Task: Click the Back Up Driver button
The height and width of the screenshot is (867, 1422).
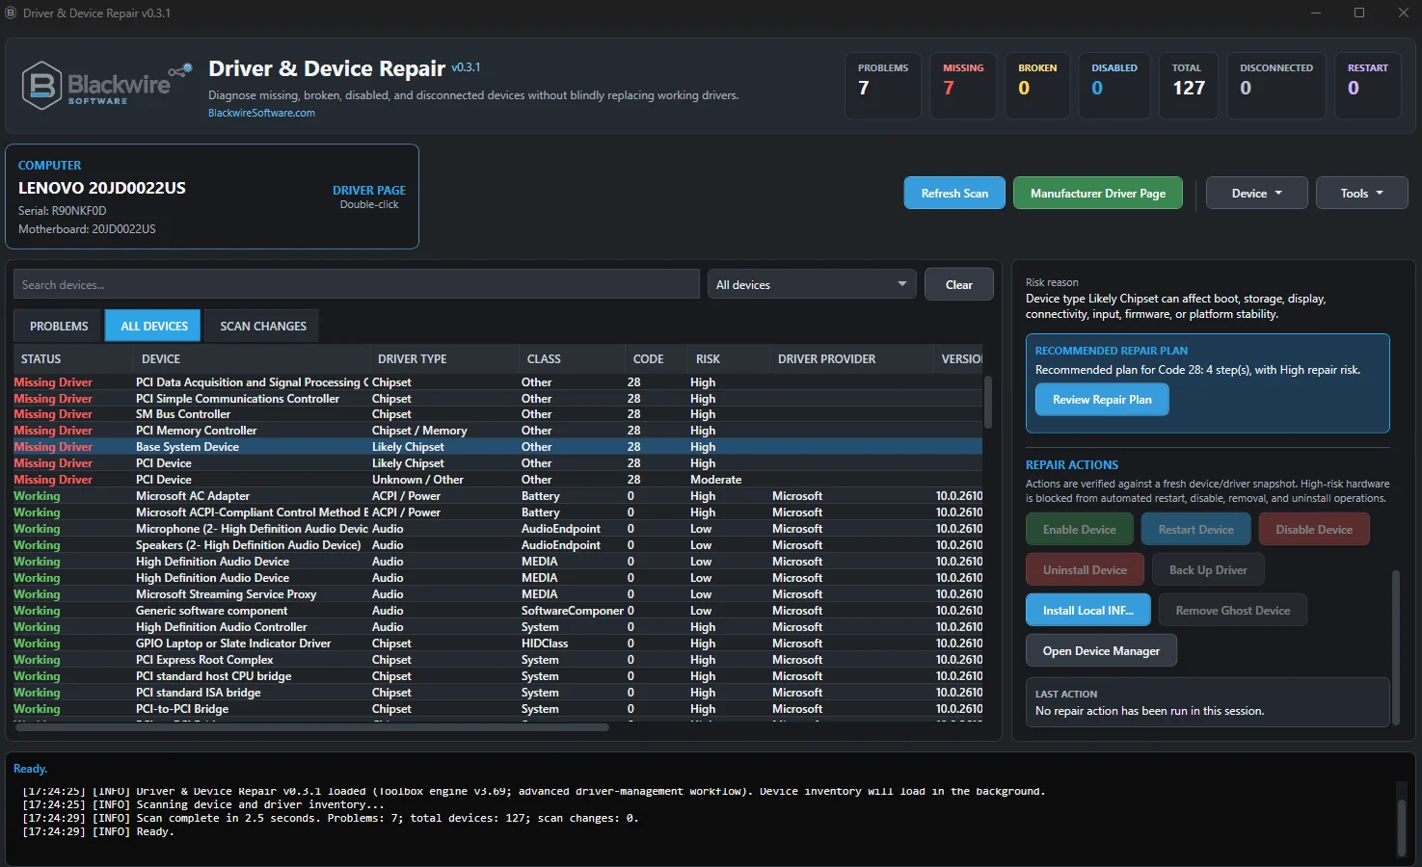Action: pos(1208,569)
